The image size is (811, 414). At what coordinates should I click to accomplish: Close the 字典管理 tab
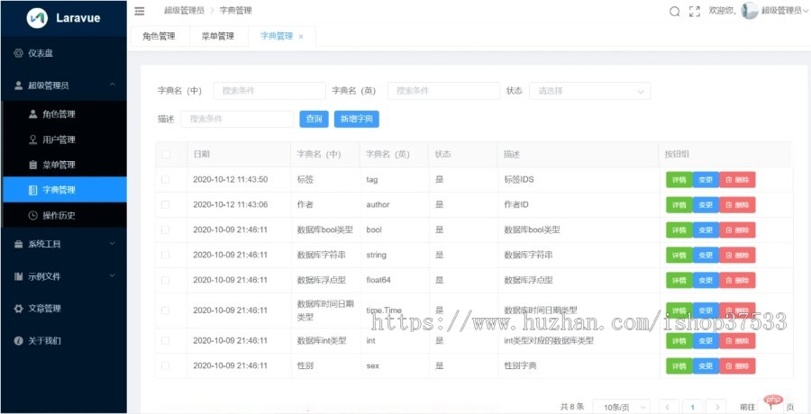pyautogui.click(x=301, y=37)
